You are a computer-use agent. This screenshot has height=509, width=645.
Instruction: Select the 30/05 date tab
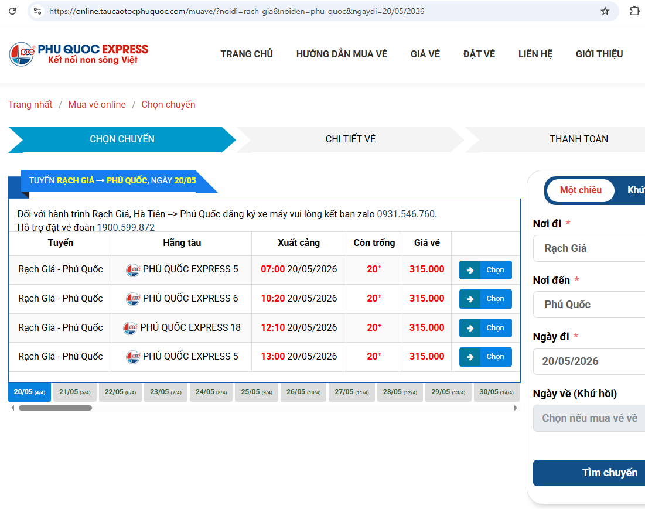497,392
